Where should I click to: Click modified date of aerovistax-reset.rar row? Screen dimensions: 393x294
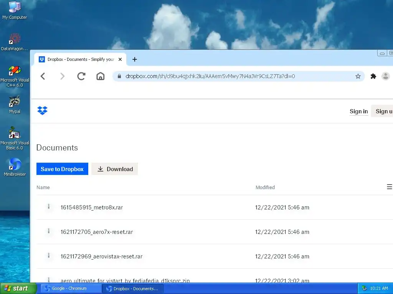282,256
